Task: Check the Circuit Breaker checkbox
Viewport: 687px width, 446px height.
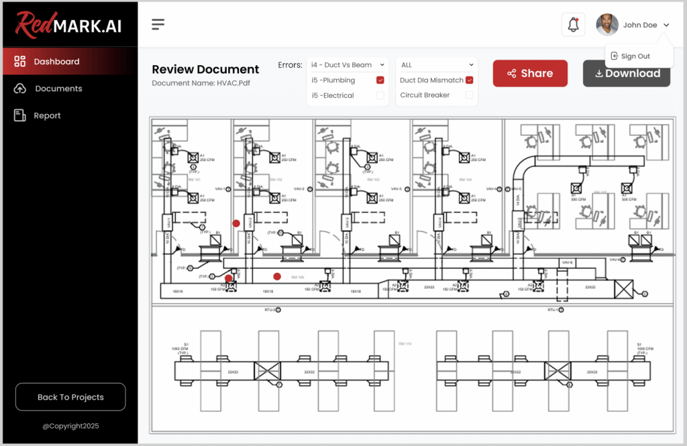Action: click(470, 95)
